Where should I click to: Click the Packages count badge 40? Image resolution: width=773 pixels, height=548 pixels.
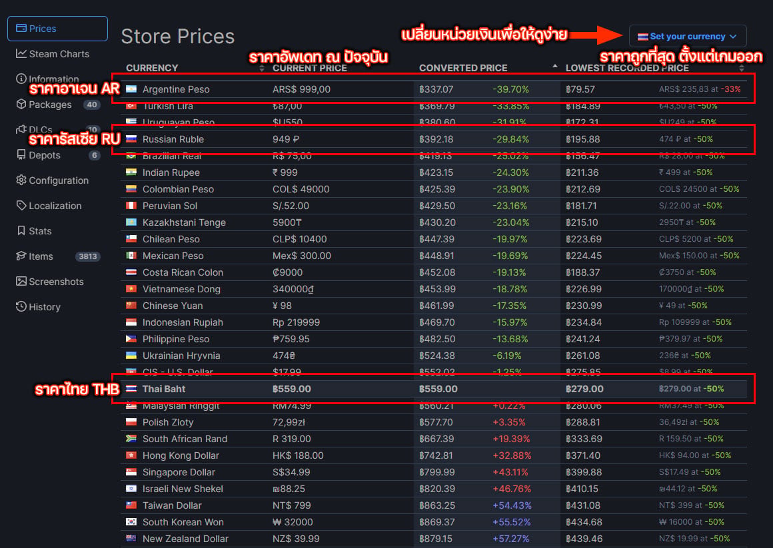[x=91, y=105]
